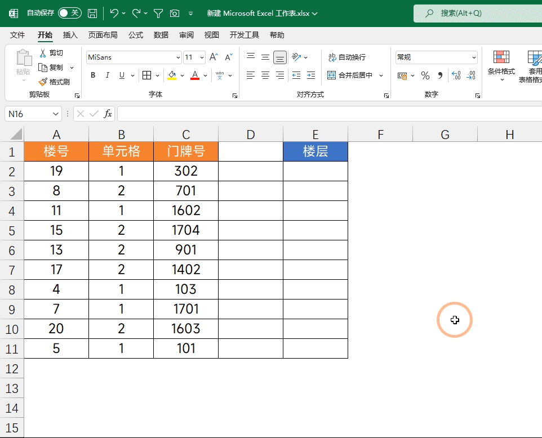Apply the Percent Style number format
The image size is (542, 438).
click(x=425, y=75)
